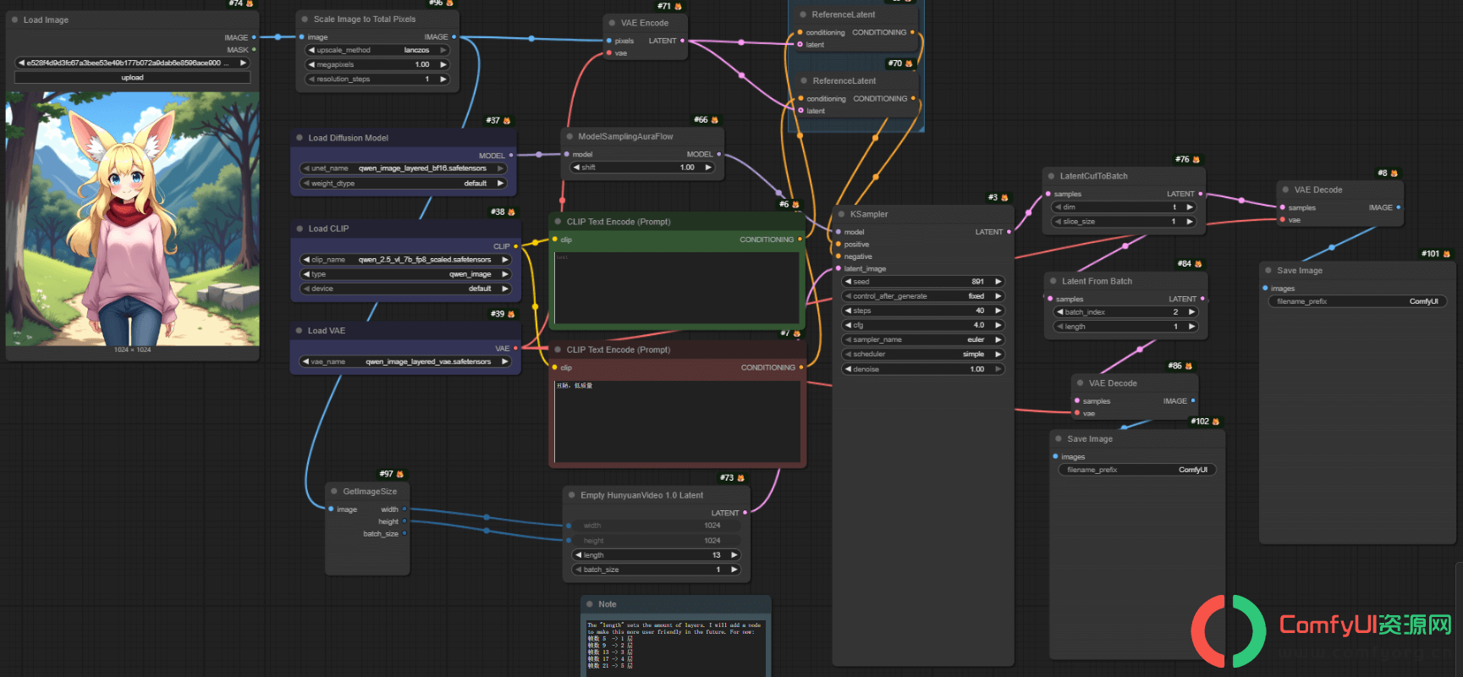The image size is (1463, 677).
Task: Collapse the Load Diffusion Model node
Action: tap(300, 137)
